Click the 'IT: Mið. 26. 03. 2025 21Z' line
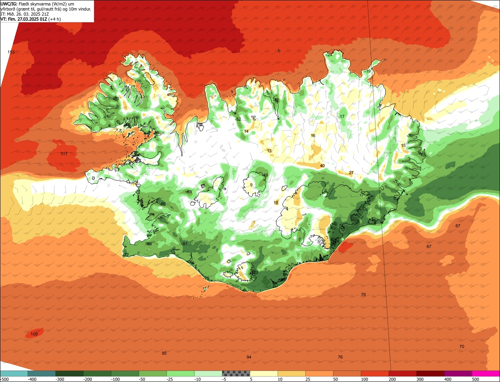Viewport: 500px width, 382px height. point(25,14)
